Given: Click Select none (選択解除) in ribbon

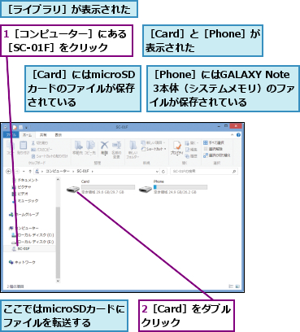Looking at the screenshot, I should pyautogui.click(x=213, y=149).
